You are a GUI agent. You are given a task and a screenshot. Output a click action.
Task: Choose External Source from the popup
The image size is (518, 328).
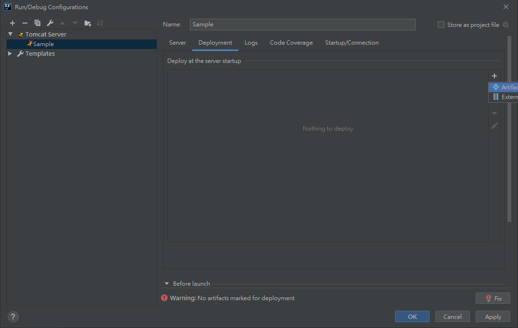point(503,97)
